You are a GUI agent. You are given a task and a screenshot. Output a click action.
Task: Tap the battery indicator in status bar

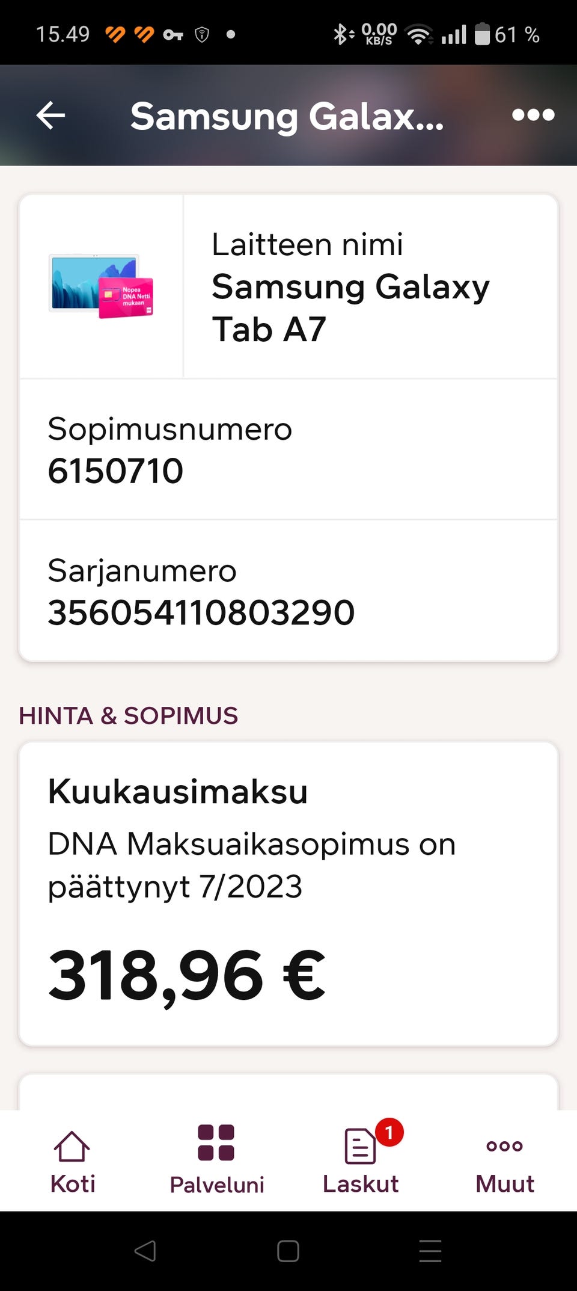pyautogui.click(x=482, y=34)
